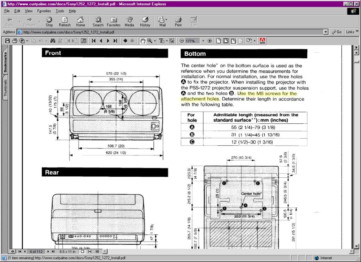Select the Hand tool
This screenshot has height=262, width=361.
143,41
